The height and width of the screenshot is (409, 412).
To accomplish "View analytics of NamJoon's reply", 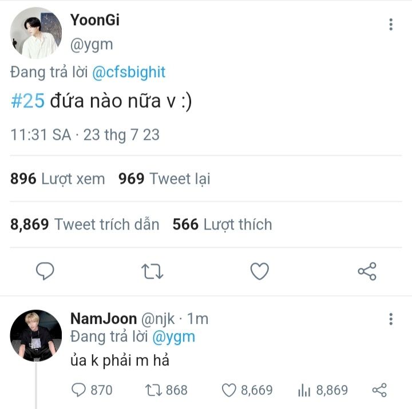I will click(x=303, y=390).
